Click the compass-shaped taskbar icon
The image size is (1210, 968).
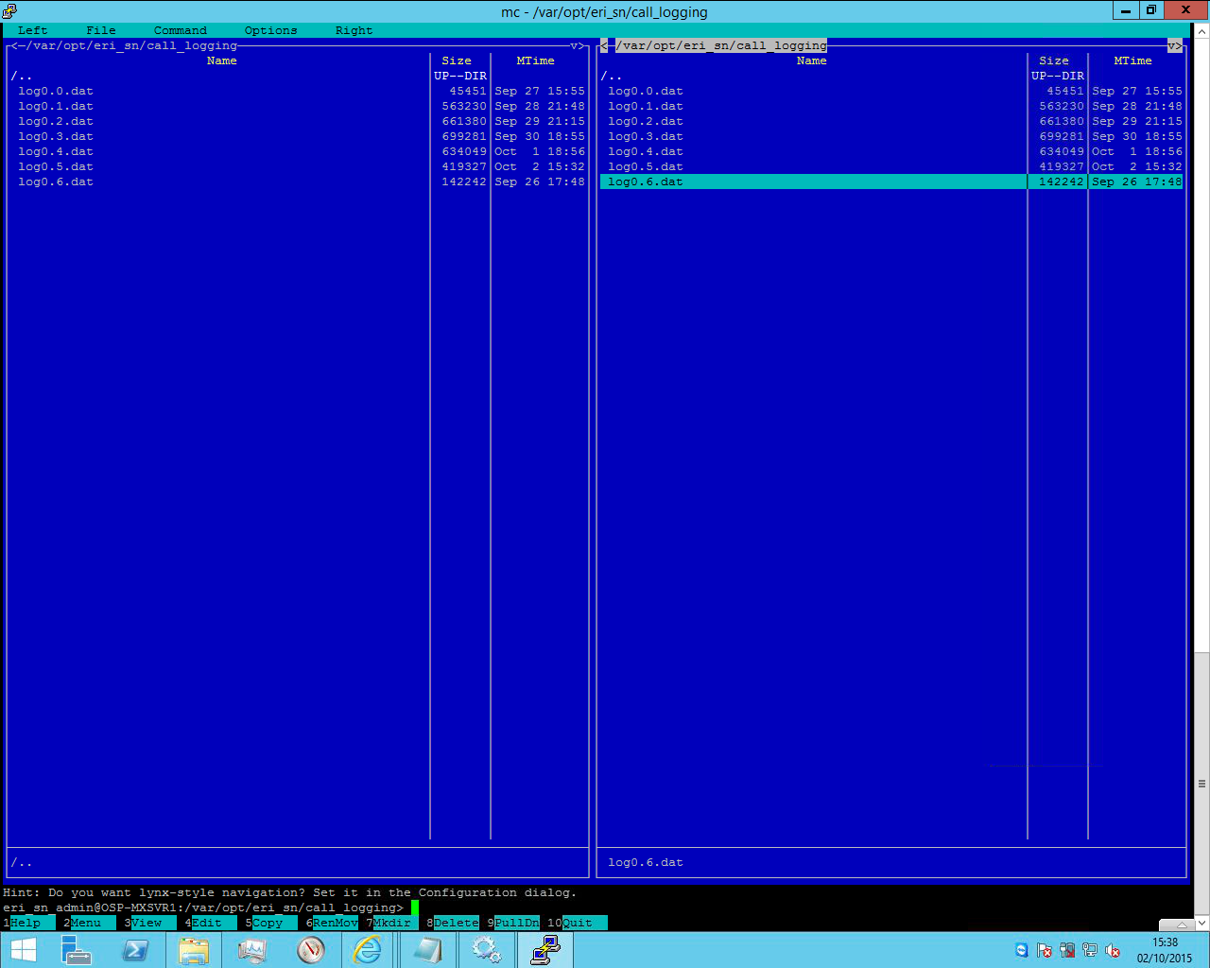[x=311, y=950]
